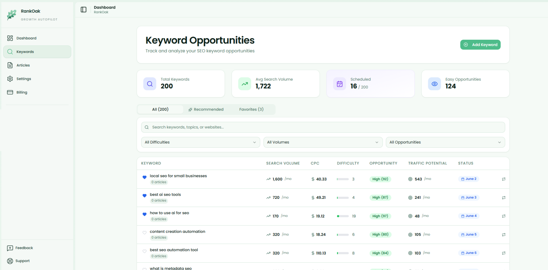This screenshot has height=270, width=548.
Task: Click keyword 'content creation automation'
Action: (x=178, y=231)
